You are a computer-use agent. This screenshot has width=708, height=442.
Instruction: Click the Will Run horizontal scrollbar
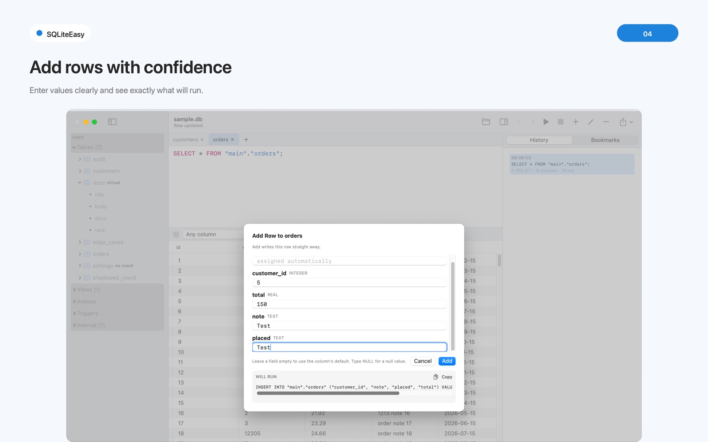tap(328, 393)
